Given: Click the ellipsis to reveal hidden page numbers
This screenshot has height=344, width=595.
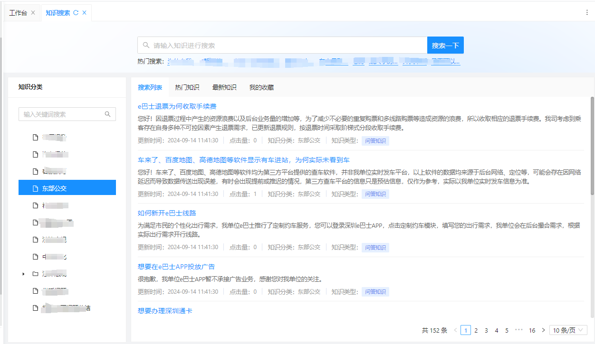Looking at the screenshot, I should pyautogui.click(x=518, y=330).
